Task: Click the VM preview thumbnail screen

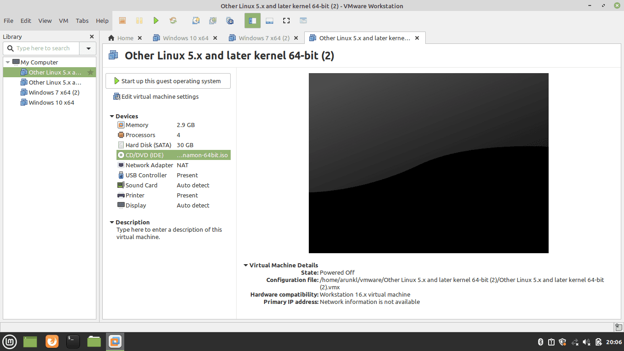Action: 428,163
